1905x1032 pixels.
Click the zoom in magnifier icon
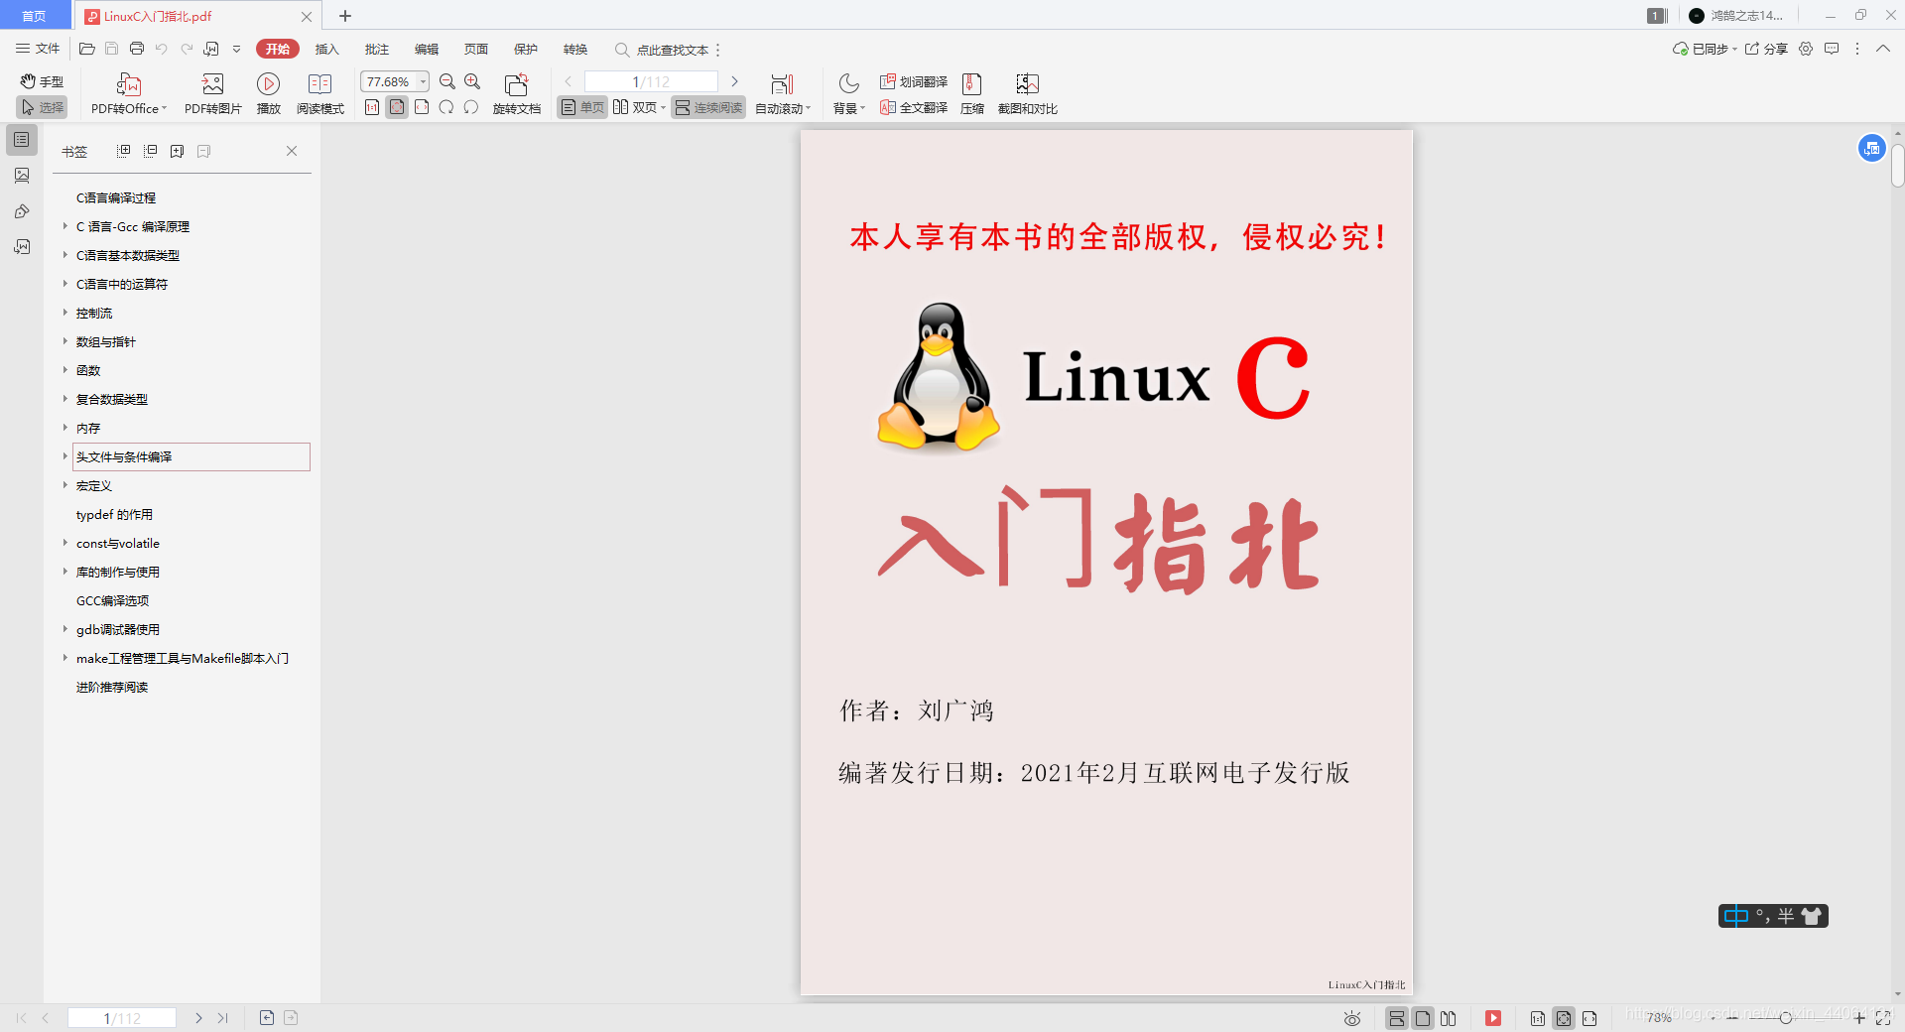pos(472,81)
